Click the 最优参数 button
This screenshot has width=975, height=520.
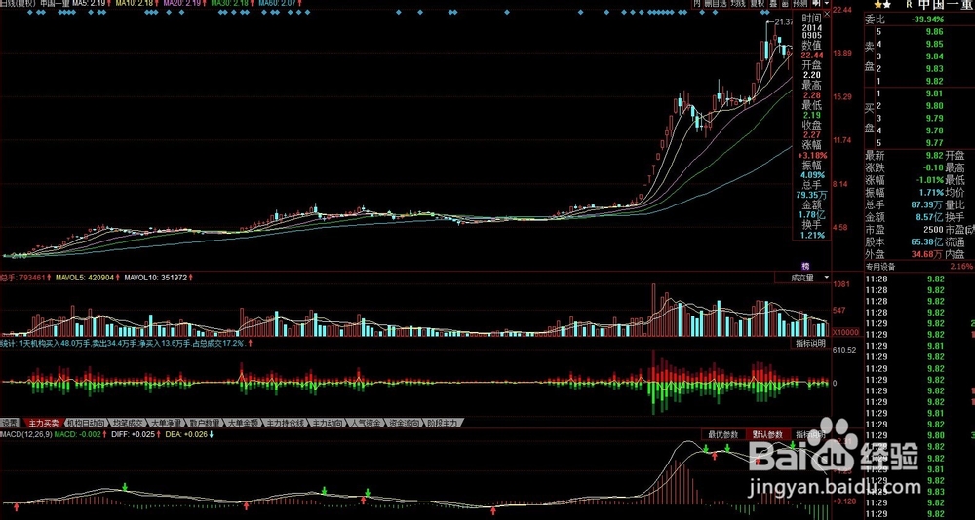click(x=723, y=434)
